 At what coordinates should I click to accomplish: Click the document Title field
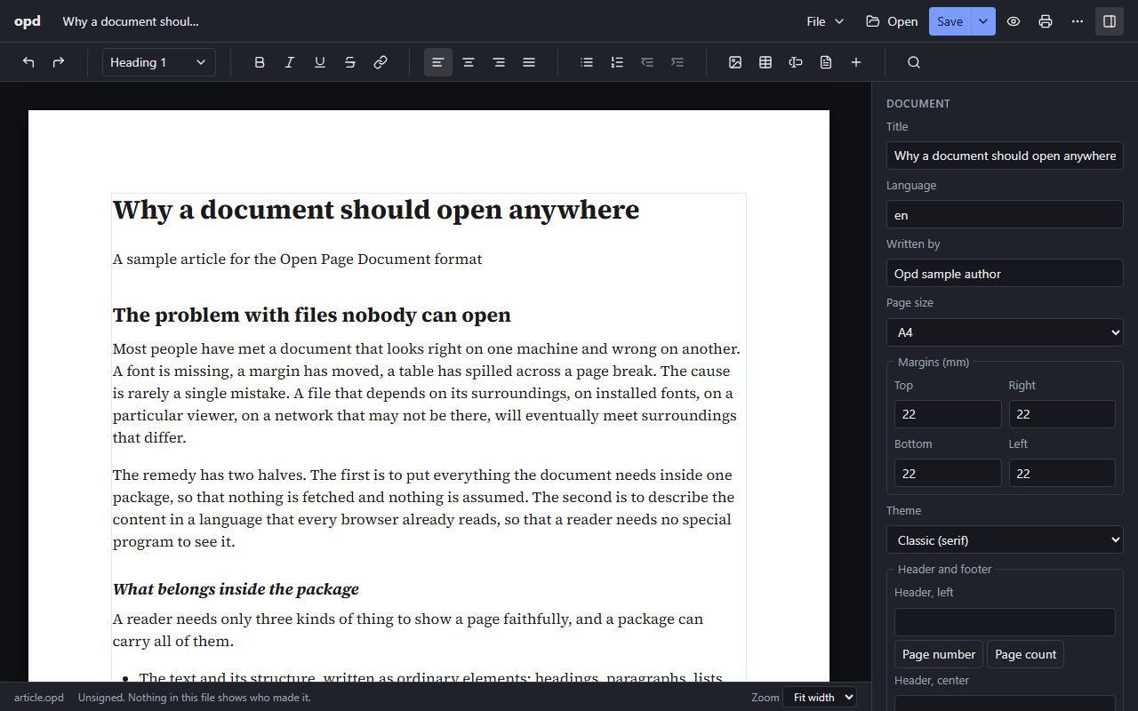(x=1005, y=156)
